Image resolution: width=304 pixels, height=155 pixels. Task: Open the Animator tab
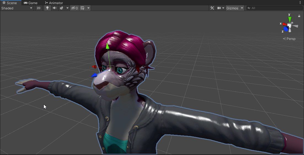54,3
